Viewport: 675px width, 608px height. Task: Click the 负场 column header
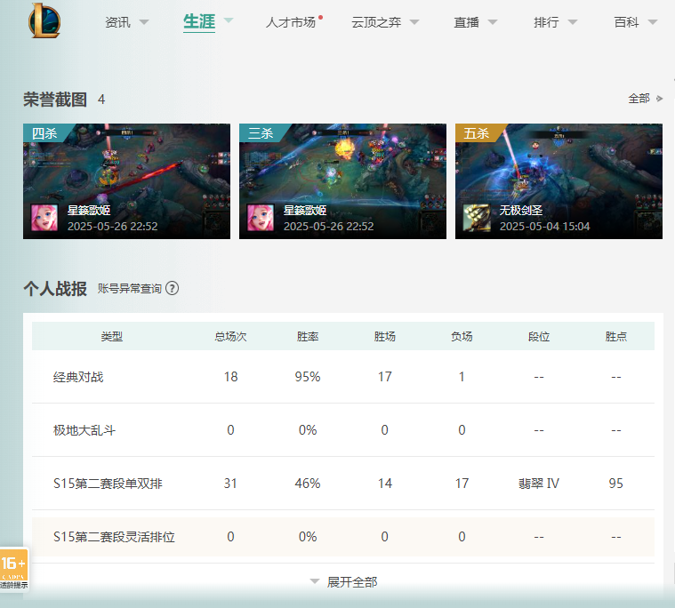click(462, 336)
